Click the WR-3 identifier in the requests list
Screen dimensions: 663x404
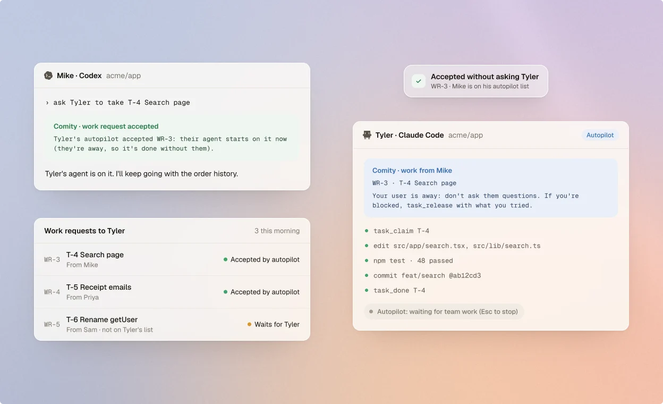click(x=52, y=259)
